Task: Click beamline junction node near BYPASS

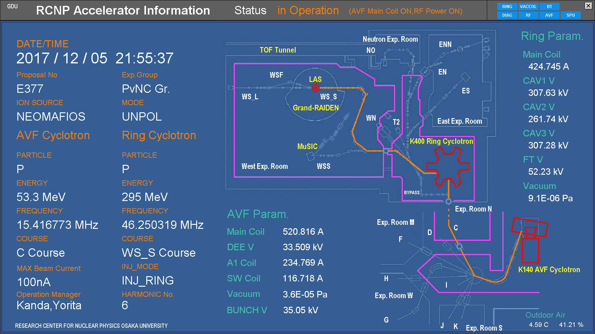Action: [x=448, y=202]
